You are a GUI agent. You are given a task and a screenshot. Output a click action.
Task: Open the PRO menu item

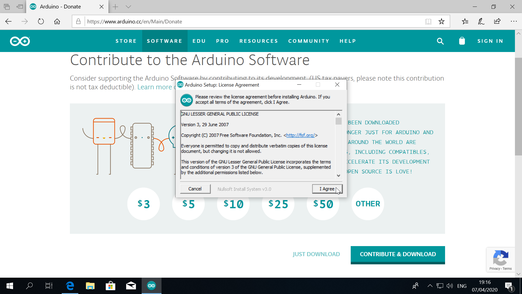point(223,41)
